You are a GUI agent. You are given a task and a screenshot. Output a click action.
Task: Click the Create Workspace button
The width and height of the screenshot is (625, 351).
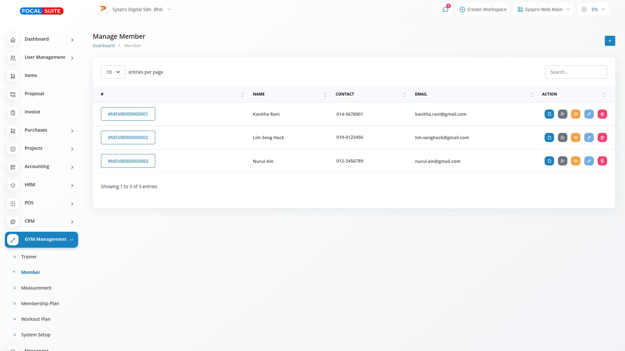[x=483, y=9]
